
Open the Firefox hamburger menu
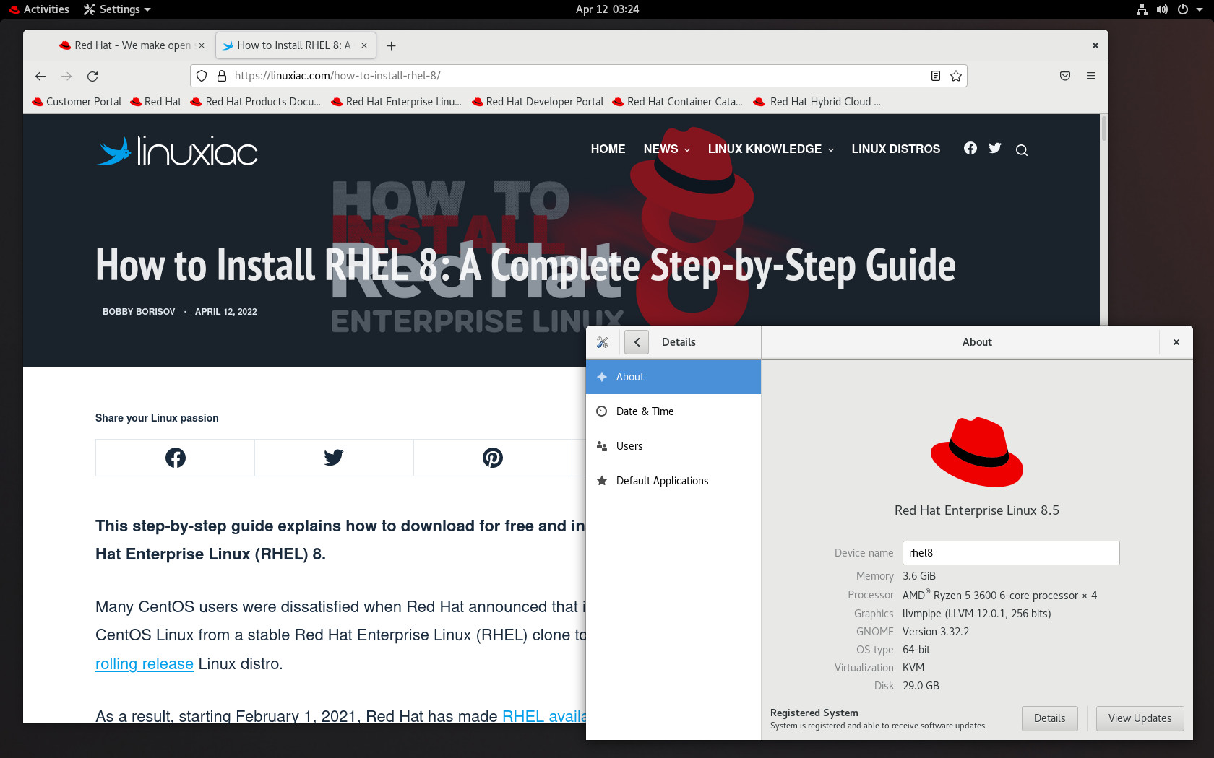click(x=1091, y=76)
